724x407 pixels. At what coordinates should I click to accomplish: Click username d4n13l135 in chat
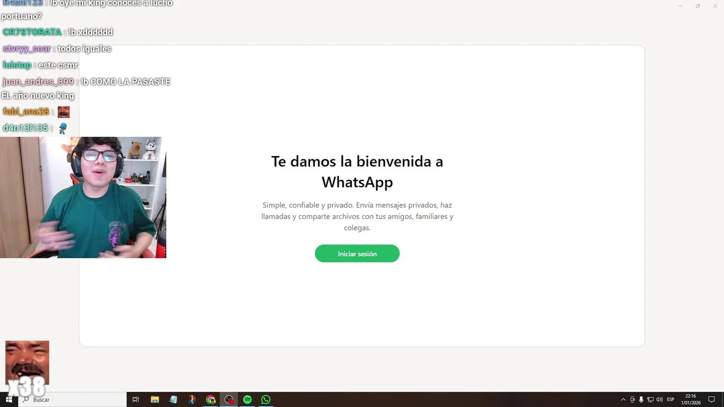pyautogui.click(x=25, y=128)
